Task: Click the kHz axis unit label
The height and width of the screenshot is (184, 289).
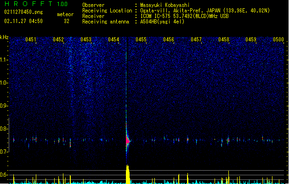Action: tap(4, 37)
